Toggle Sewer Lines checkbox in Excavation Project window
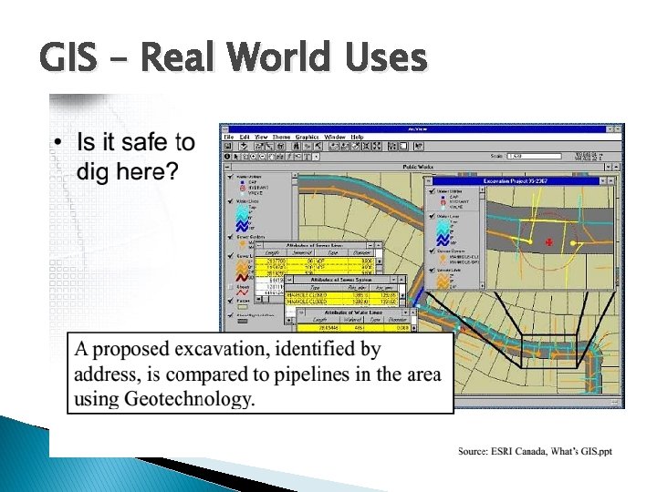This screenshot has width=657, height=492. (x=432, y=270)
